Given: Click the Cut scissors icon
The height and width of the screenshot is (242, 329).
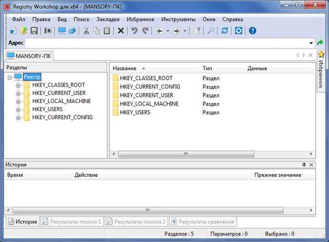Looking at the screenshot, I should 86,31.
